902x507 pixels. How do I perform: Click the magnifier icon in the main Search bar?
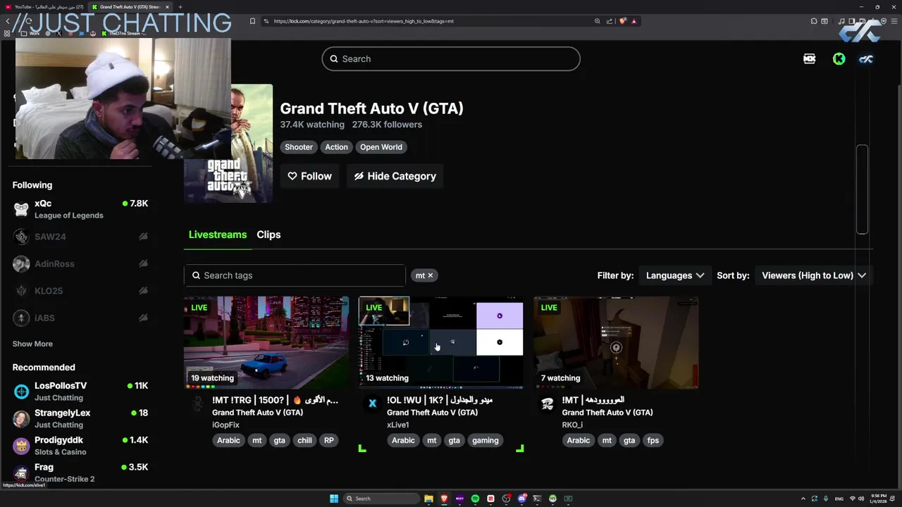334,59
